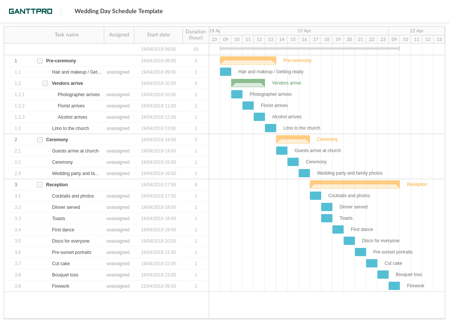
Task: Collapse the Vendors arrive subgroup
Action: coord(45,83)
